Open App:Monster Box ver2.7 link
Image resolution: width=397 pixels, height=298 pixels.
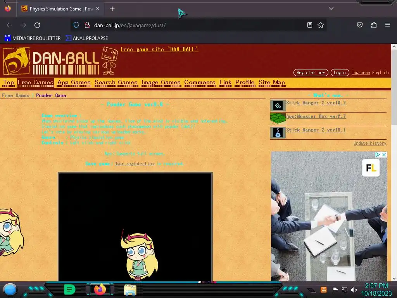[x=316, y=116]
